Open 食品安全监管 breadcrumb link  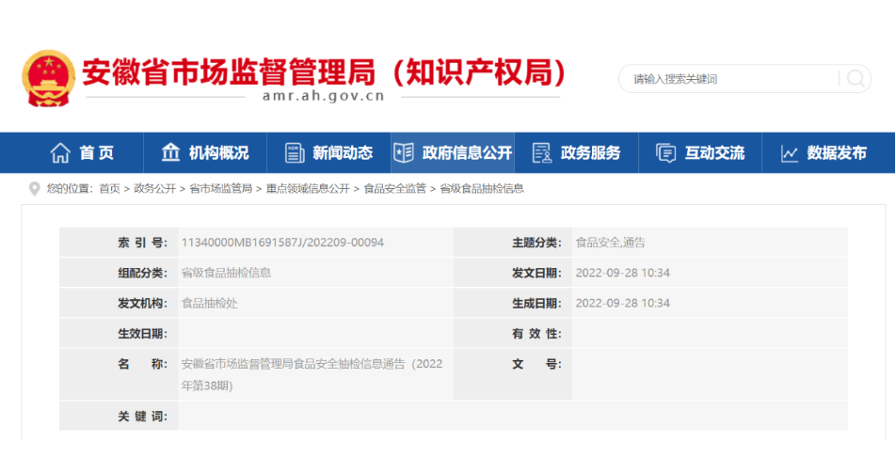coord(394,189)
